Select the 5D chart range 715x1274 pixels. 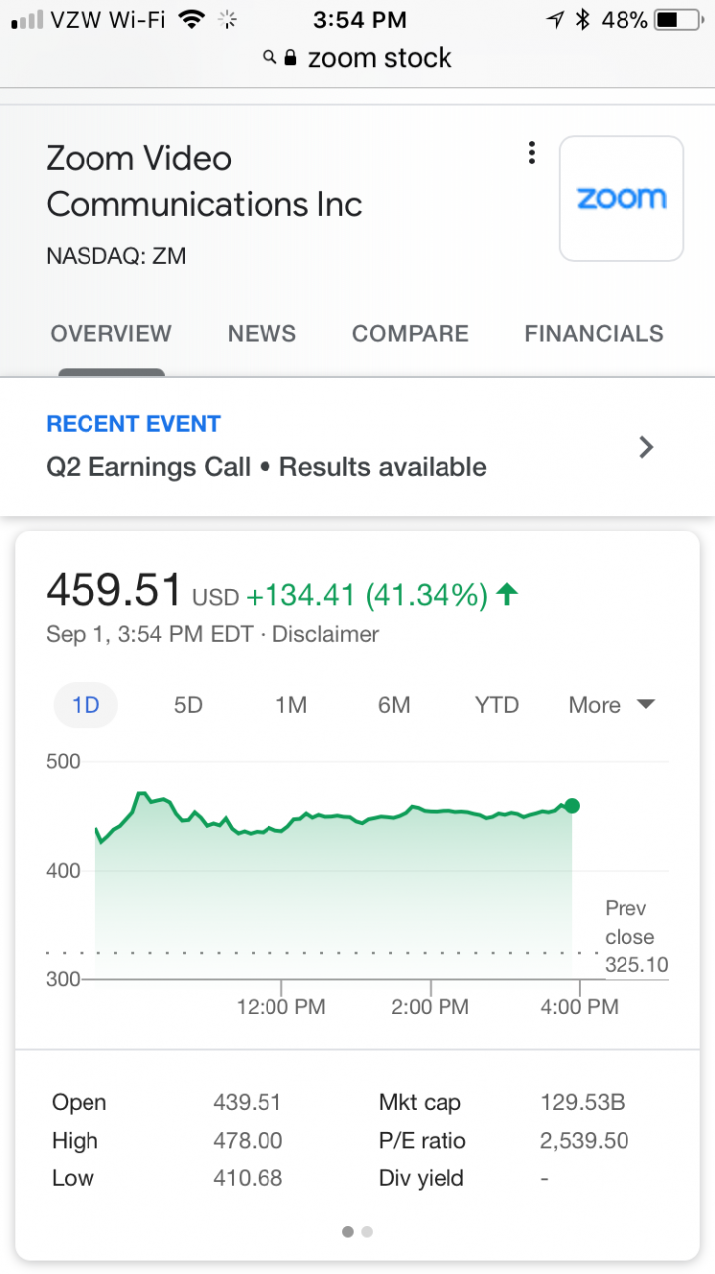click(188, 705)
